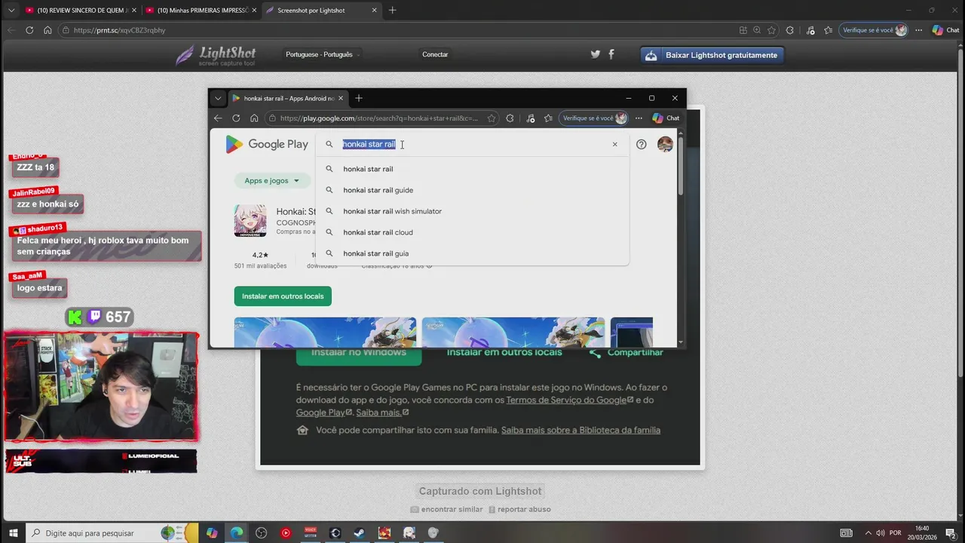Choose the 'honkai star rail cloud' suggestion
Screen dimensions: 965x543
tap(472, 232)
